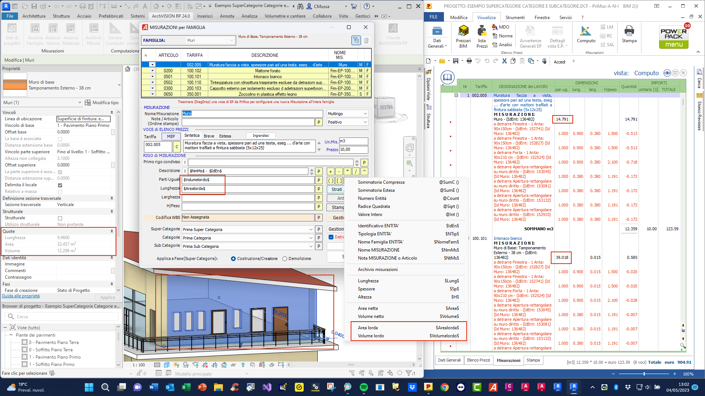Screen dimensions: 705x396
Task: Click the save icon in PriMus toolbar
Action: [456, 61]
